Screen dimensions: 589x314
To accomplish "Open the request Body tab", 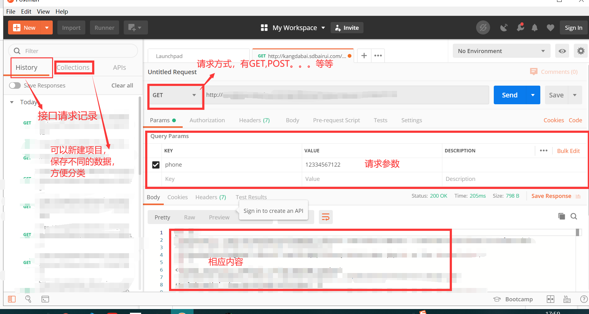I will tap(292, 120).
